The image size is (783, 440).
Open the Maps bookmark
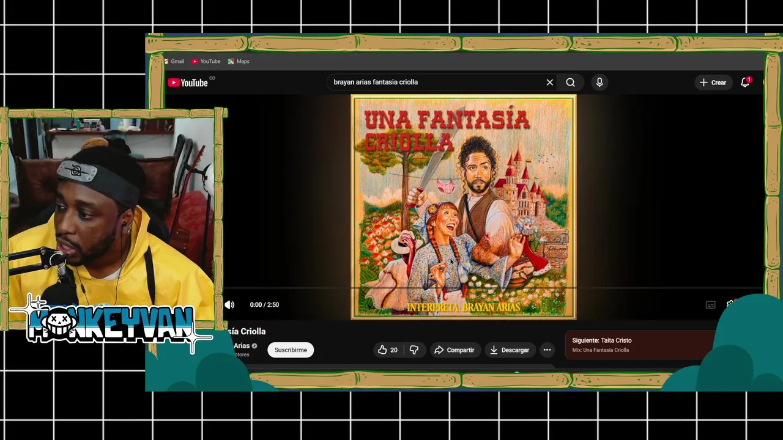point(239,61)
